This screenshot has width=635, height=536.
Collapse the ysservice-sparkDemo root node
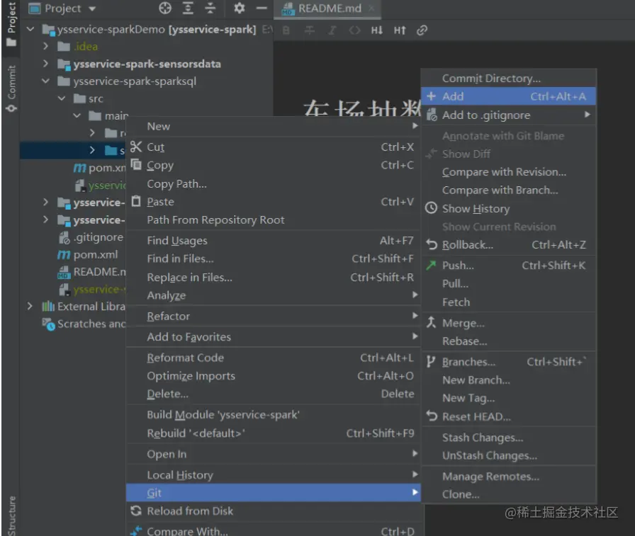click(30, 29)
